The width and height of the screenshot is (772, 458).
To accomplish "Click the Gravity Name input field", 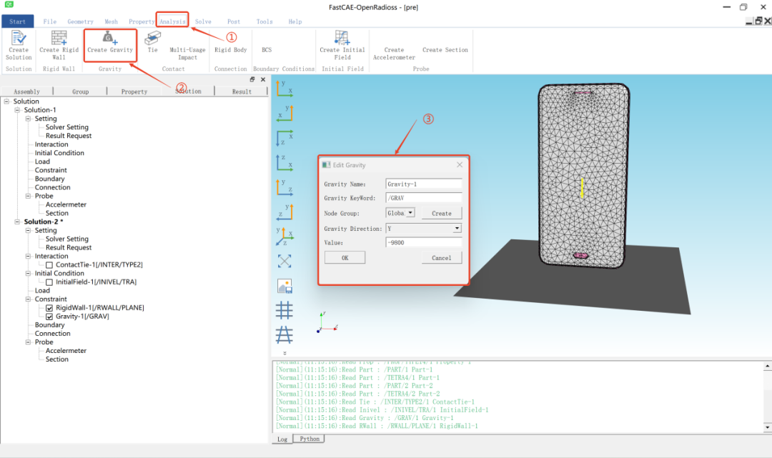I will pyautogui.click(x=423, y=184).
